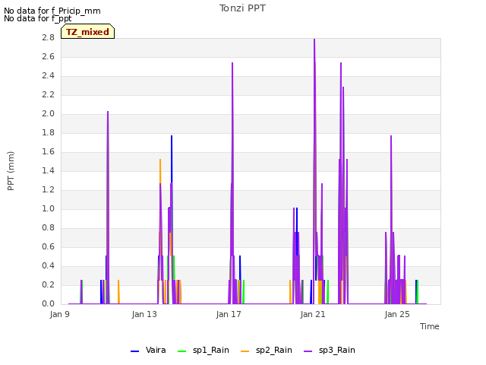Click the 0.0 y-axis tick label

pos(49,304)
